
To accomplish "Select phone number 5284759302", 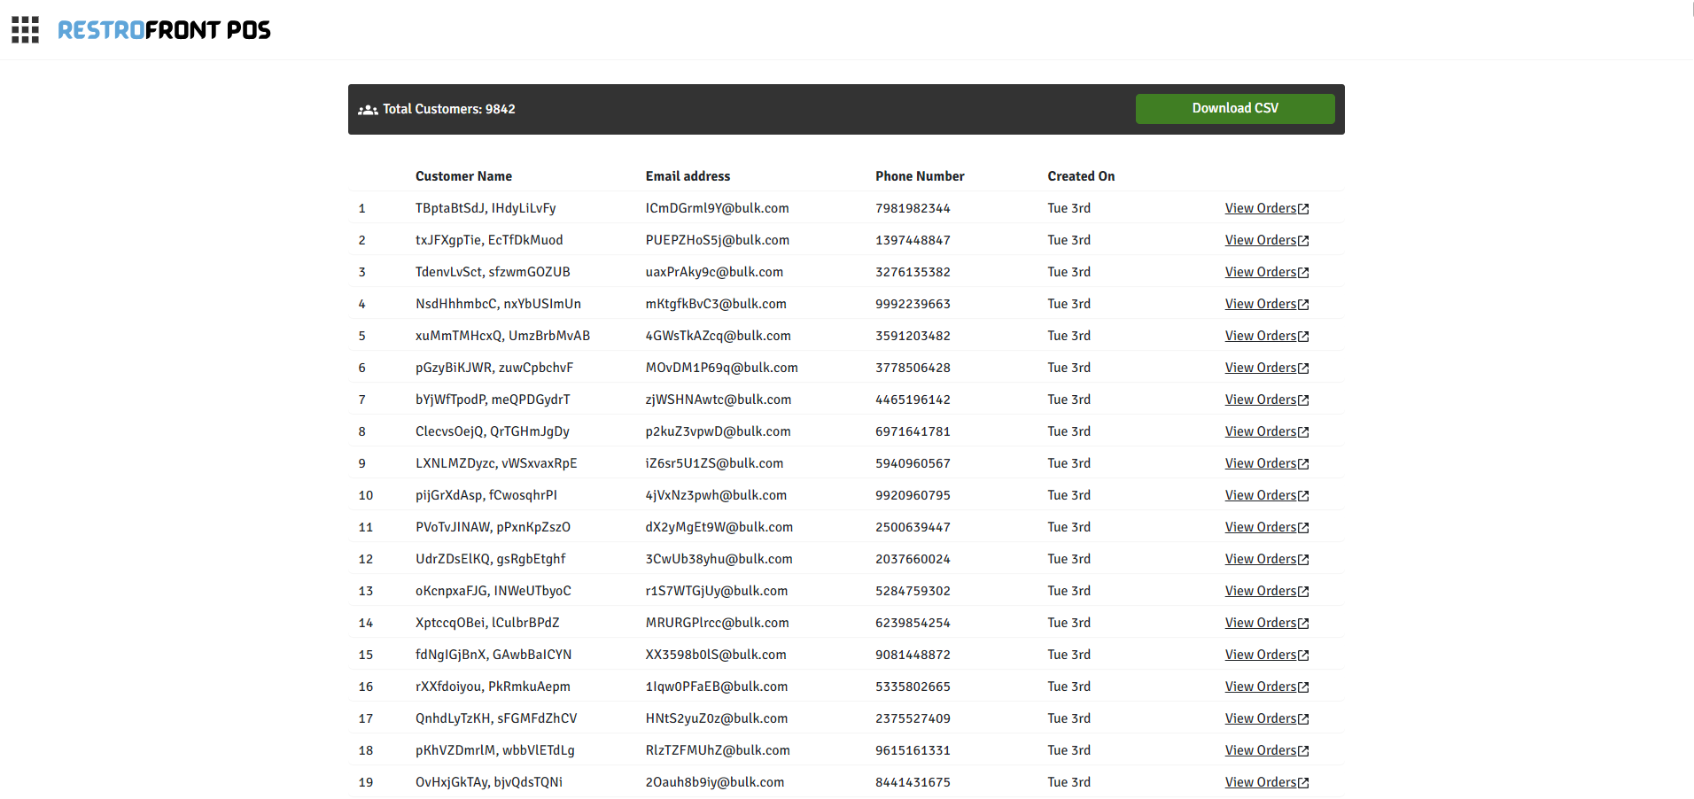I will point(913,591).
